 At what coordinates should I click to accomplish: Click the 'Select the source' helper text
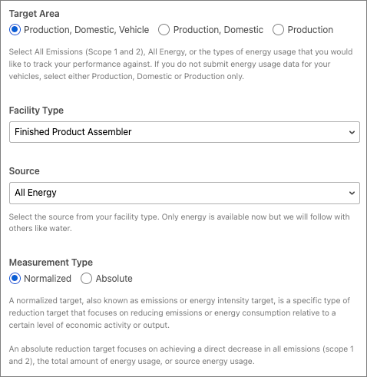(179, 223)
